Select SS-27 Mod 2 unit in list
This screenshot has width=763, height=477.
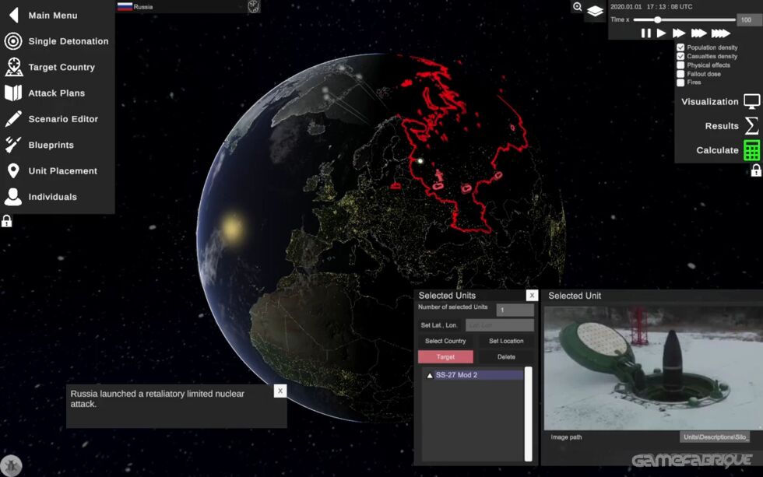(x=474, y=375)
